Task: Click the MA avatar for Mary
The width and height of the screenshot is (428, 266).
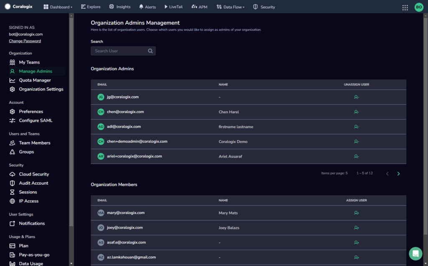Action: point(101,213)
